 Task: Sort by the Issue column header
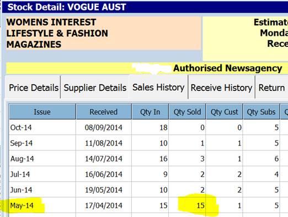[42, 112]
